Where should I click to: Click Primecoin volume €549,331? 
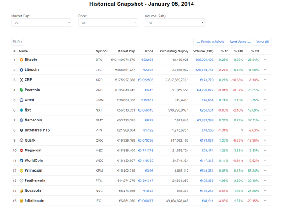tap(206, 171)
